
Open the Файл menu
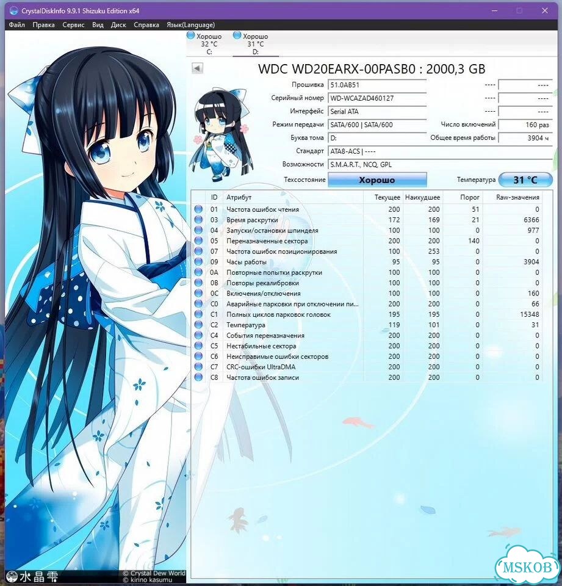(17, 24)
